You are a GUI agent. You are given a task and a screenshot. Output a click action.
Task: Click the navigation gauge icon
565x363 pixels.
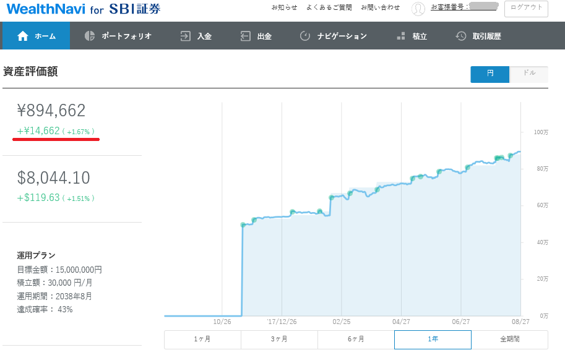[305, 36]
